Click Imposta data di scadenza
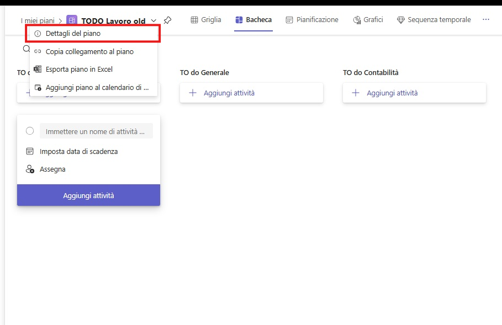The width and height of the screenshot is (502, 325). (79, 151)
